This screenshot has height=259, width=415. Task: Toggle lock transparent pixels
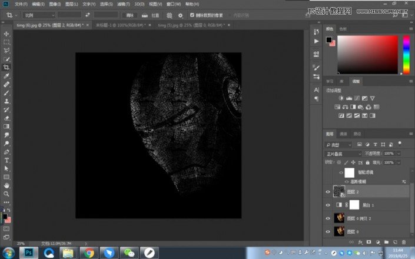[339, 162]
